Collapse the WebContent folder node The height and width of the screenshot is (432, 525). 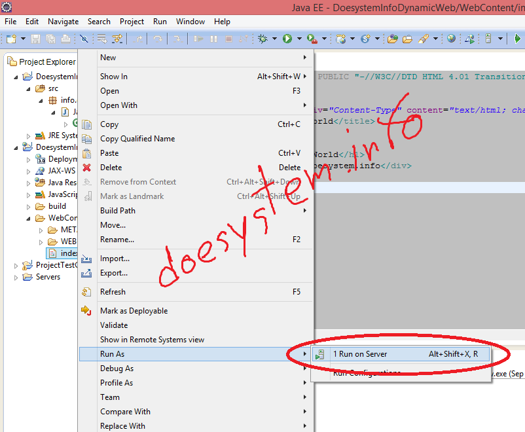coord(28,219)
